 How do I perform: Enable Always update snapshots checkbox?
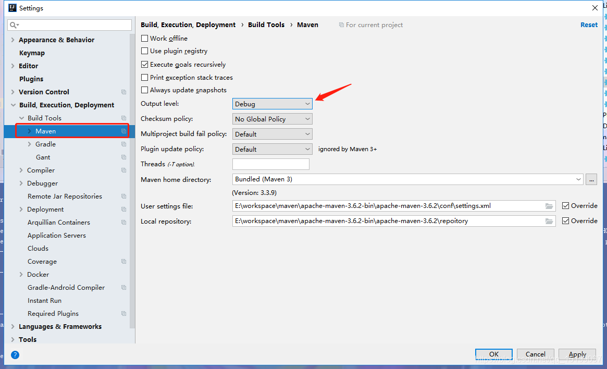tap(144, 90)
